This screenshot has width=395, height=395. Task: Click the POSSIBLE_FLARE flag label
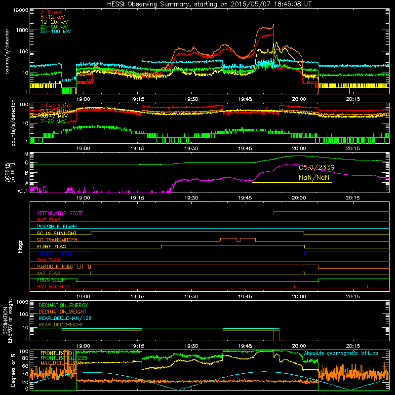pyautogui.click(x=57, y=227)
